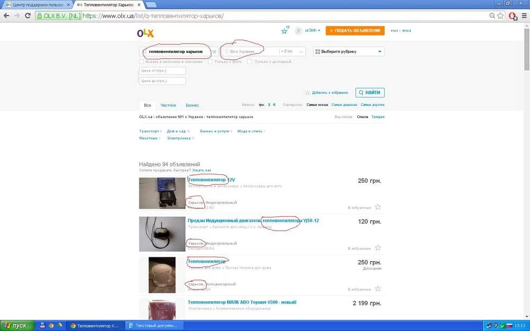This screenshot has height=331, width=530.
Task: Select the Все tab
Action: click(147, 105)
